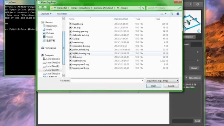Click the Bugatti.svg file icon
Viewport: 224px width, 126px height.
pos(70,24)
